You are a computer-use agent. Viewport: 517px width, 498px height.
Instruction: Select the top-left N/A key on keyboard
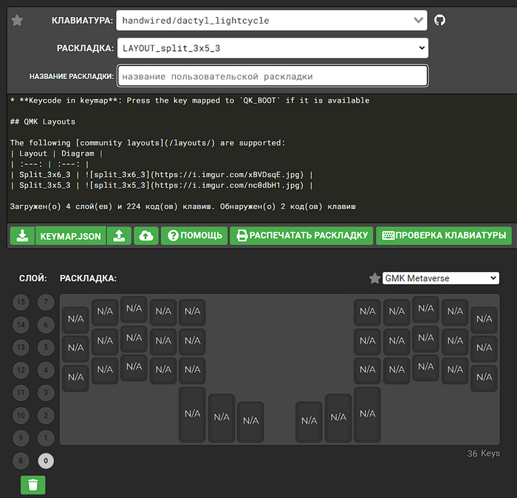pyautogui.click(x=75, y=319)
